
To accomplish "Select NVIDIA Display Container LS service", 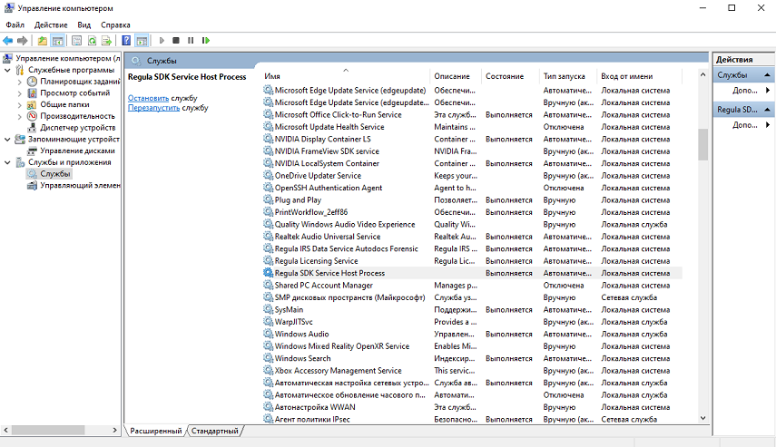I will point(472,139).
